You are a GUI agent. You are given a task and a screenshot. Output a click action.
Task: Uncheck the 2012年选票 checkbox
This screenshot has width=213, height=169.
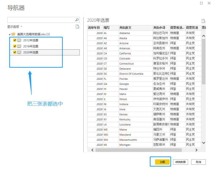pos(15,40)
